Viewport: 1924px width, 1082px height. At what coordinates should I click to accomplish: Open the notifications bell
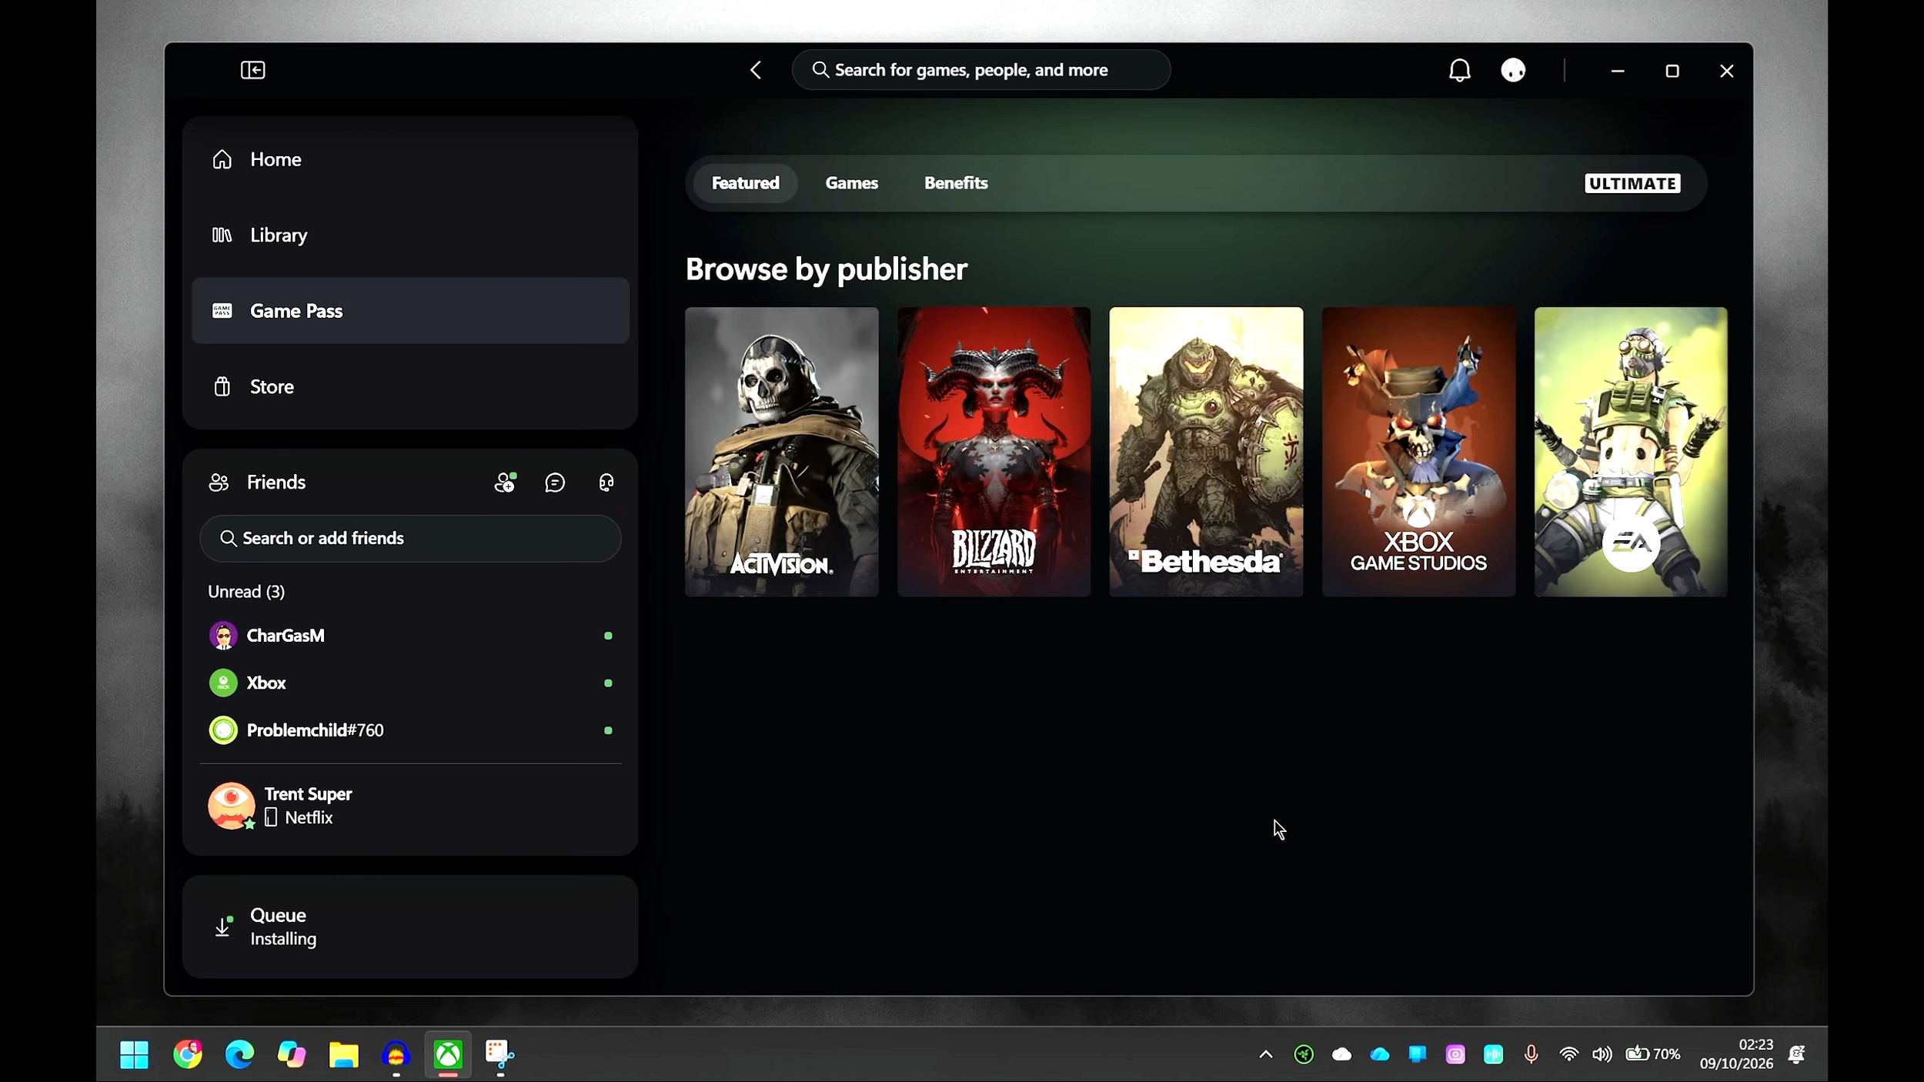1459,71
